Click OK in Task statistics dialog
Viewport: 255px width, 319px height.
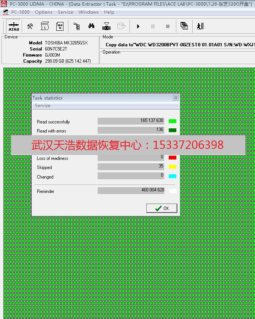[162, 208]
